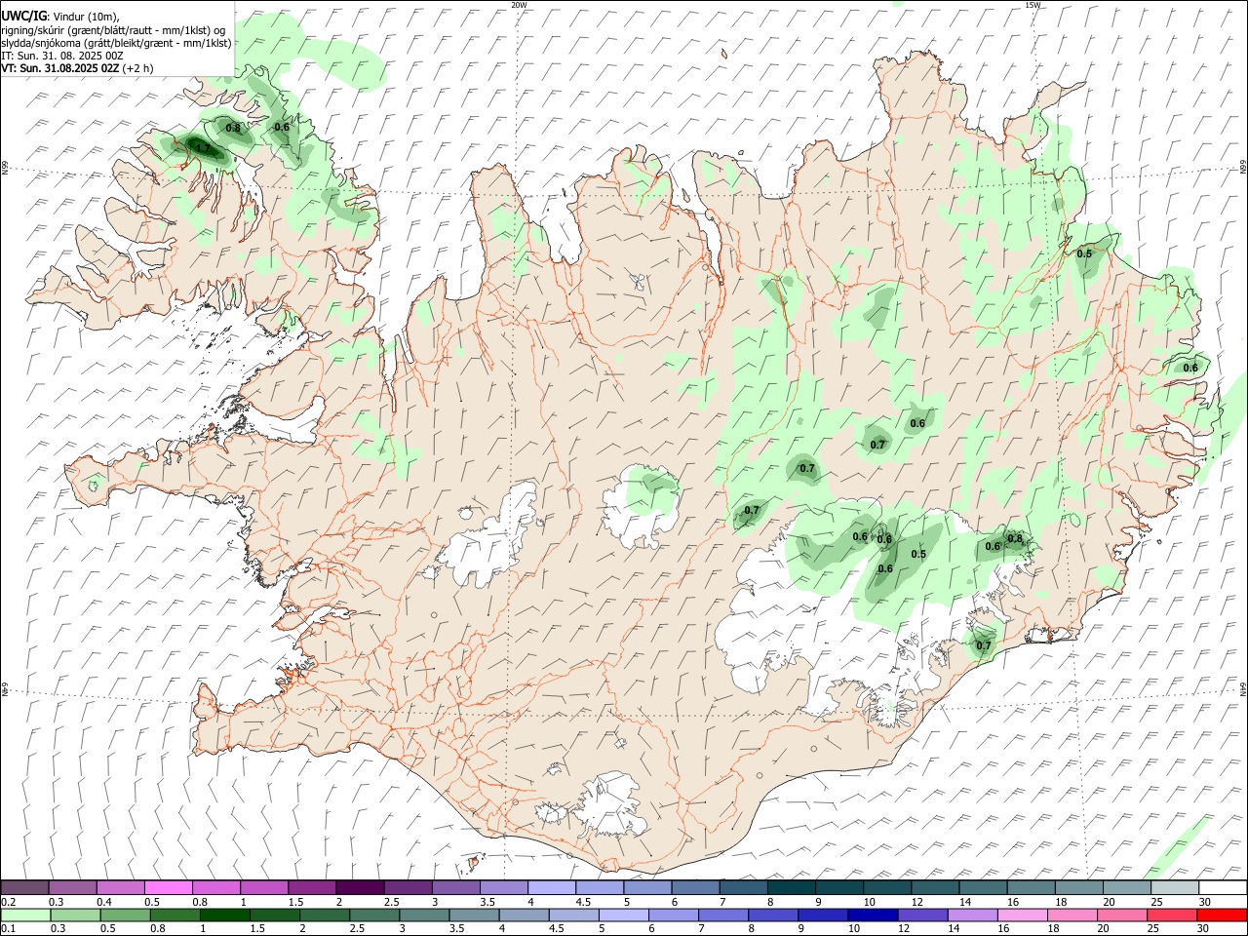The width and height of the screenshot is (1248, 936).
Task: Click the 1.7 precipitation peak label
Action: point(203,148)
